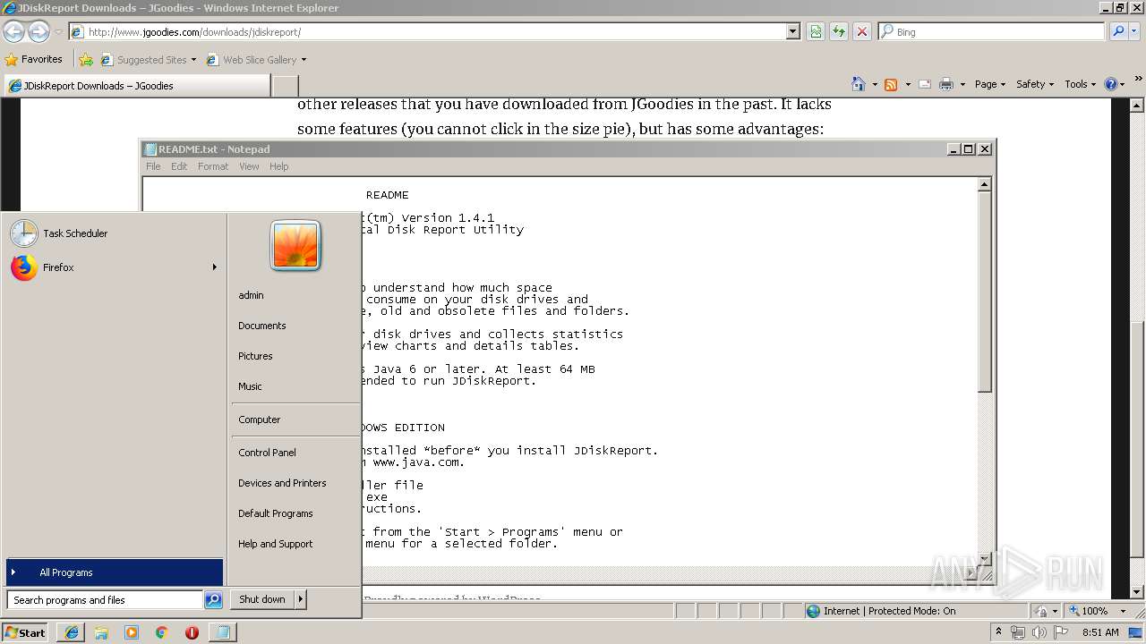
Task: Click the Shut down button
Action: 262,599
